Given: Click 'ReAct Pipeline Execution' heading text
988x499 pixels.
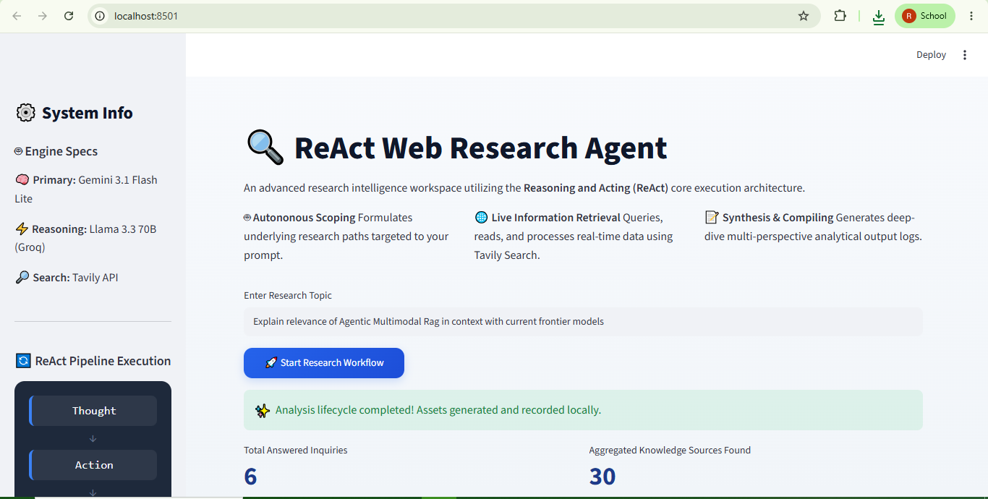Looking at the screenshot, I should click(103, 361).
